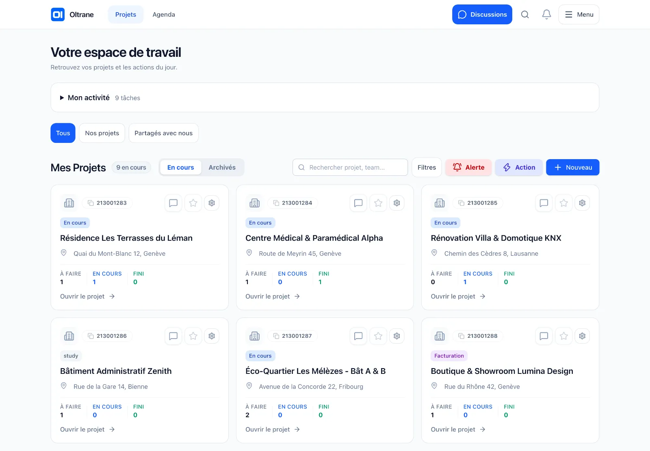Switch to the Projets tab
This screenshot has width=650, height=451.
(x=126, y=15)
